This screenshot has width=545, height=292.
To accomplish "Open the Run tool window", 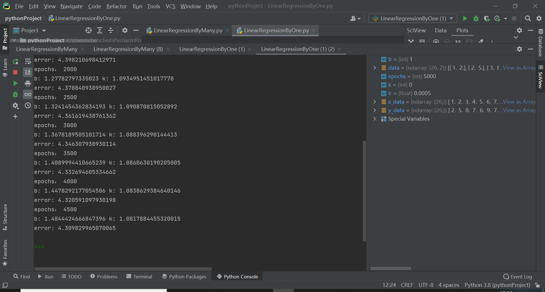I will (x=45, y=276).
